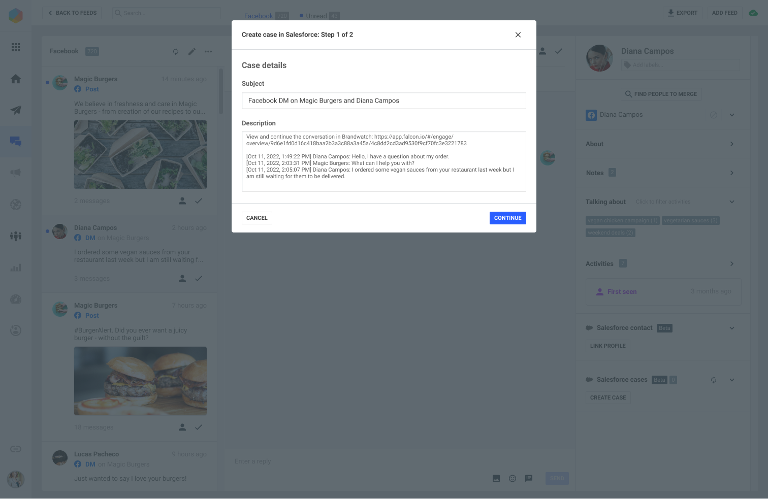The height and width of the screenshot is (499, 768).
Task: Filter by vegetarian sauces tag
Action: point(691,221)
